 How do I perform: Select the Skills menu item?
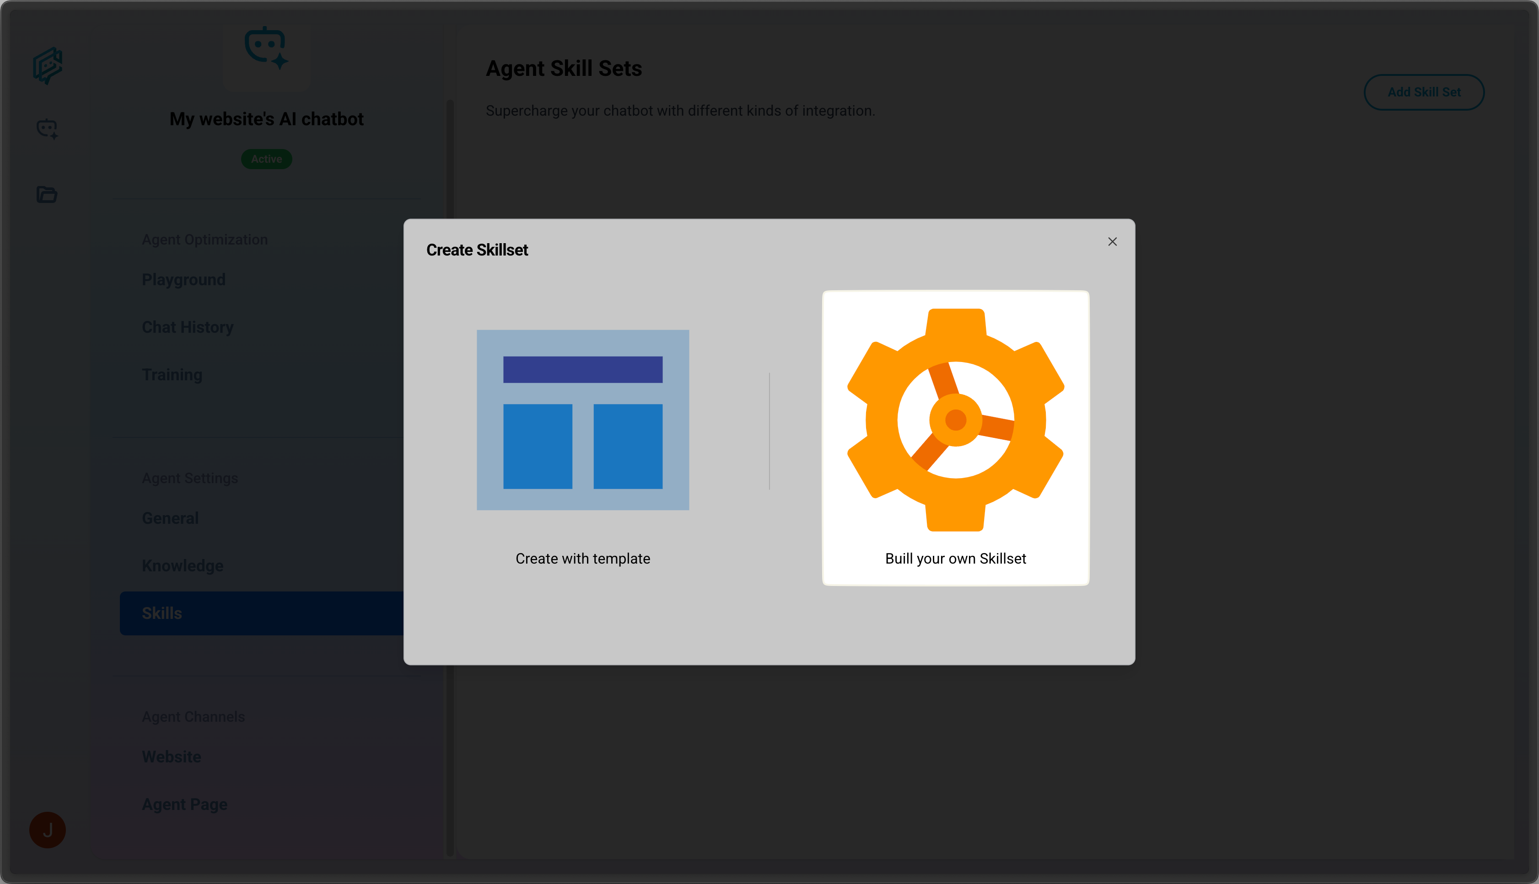pos(262,613)
